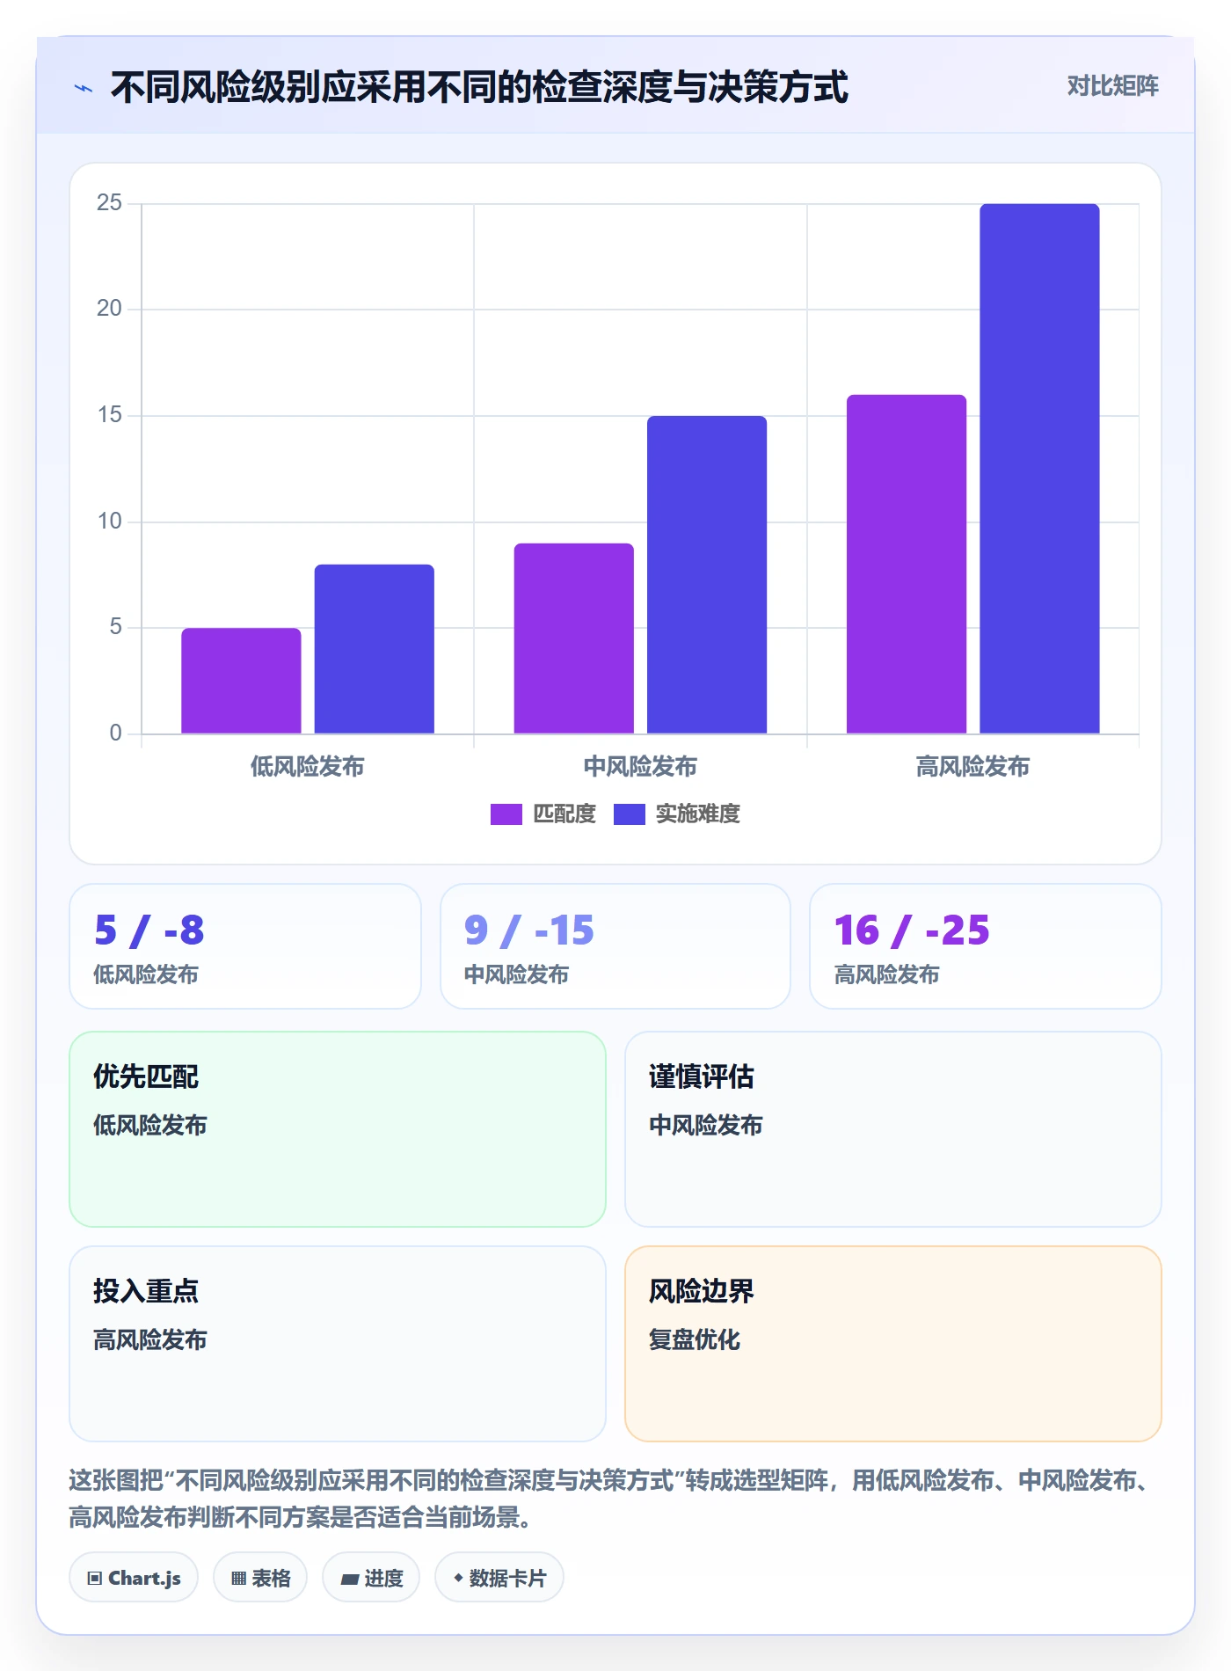Click the blue 实施难度 bar for 中风险发布

click(x=707, y=574)
